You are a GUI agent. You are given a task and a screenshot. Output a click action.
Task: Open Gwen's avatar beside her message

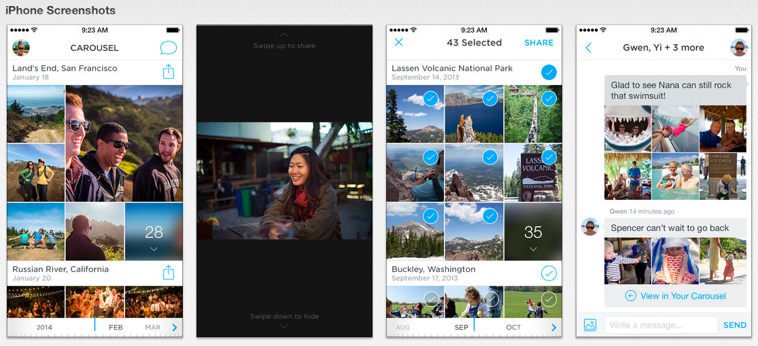point(590,226)
